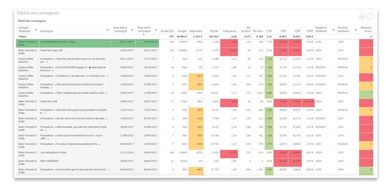Sort by Fréquence column header
Viewport: 391px width, 187px height.
(230, 31)
